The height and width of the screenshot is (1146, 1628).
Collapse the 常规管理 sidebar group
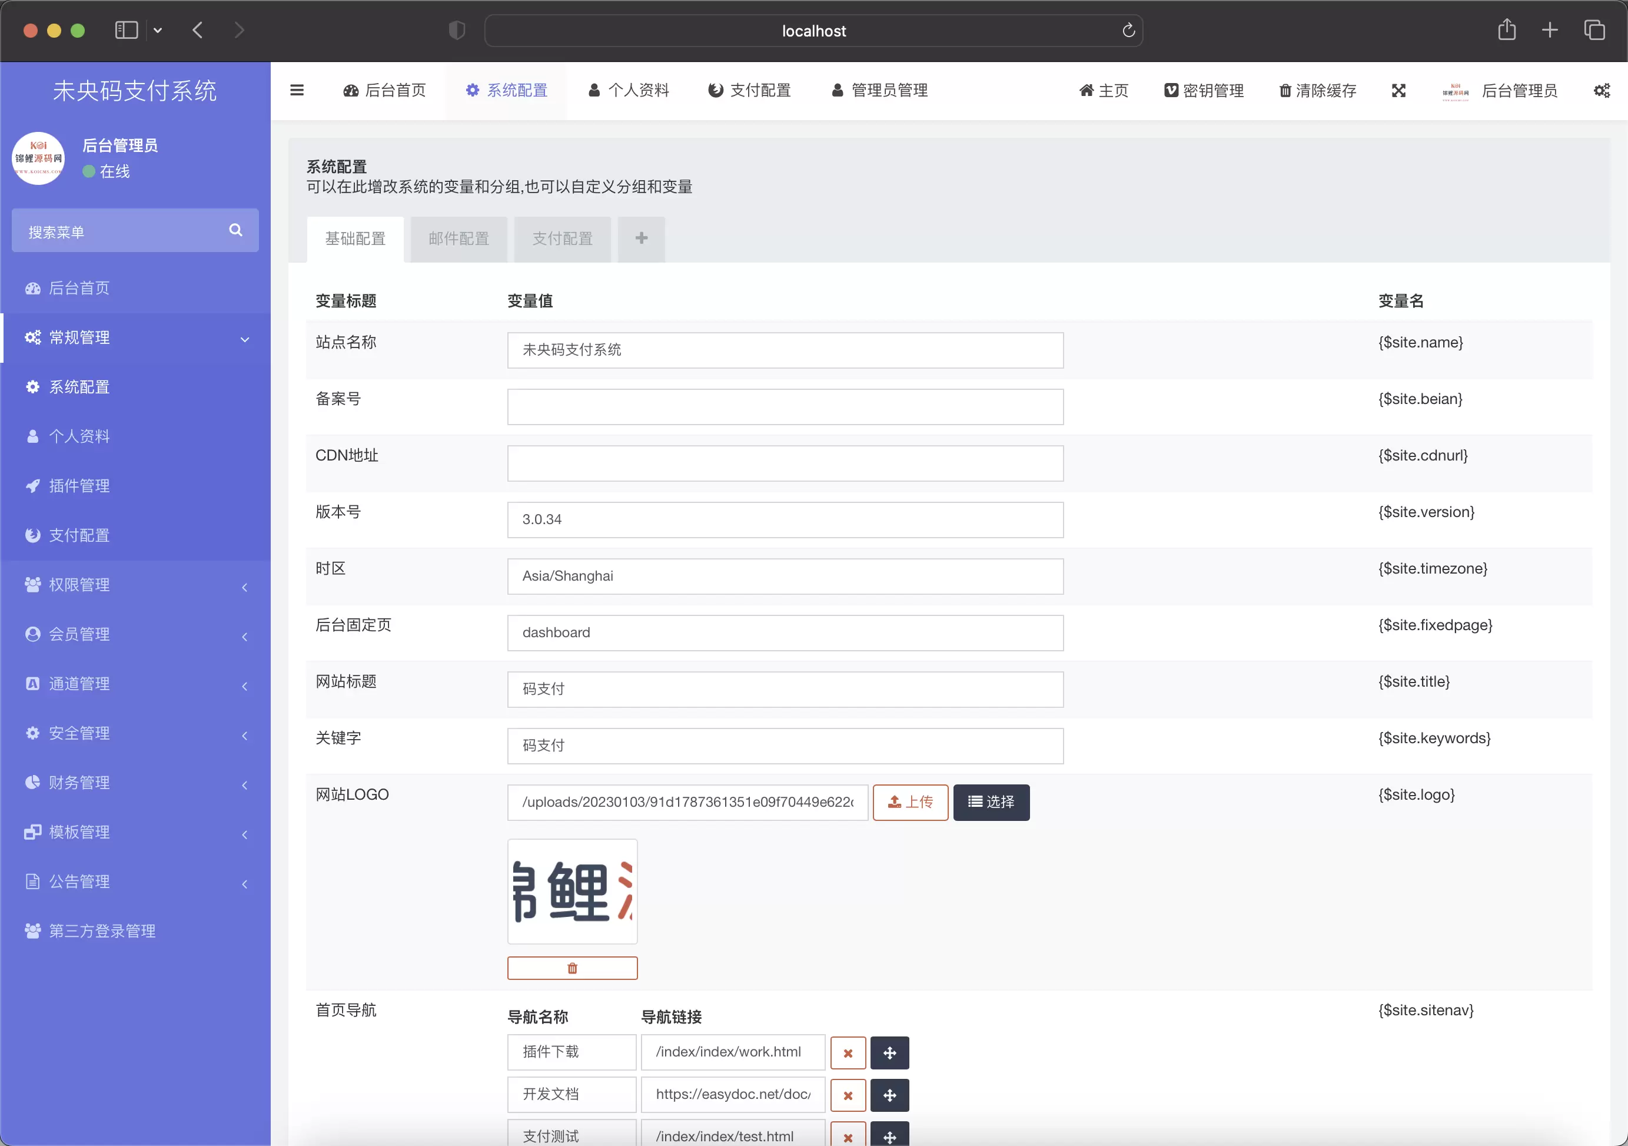[135, 338]
